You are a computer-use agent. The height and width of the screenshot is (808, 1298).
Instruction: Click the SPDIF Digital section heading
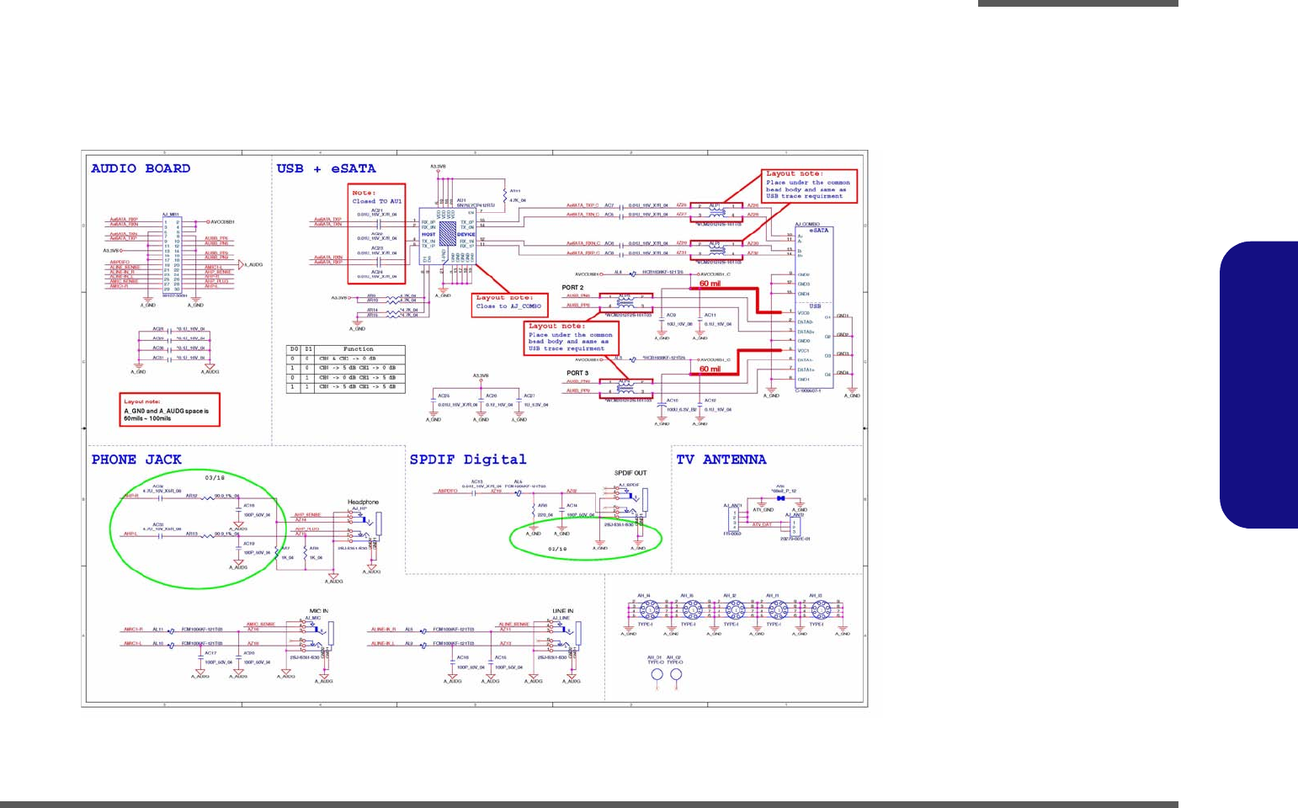(467, 460)
